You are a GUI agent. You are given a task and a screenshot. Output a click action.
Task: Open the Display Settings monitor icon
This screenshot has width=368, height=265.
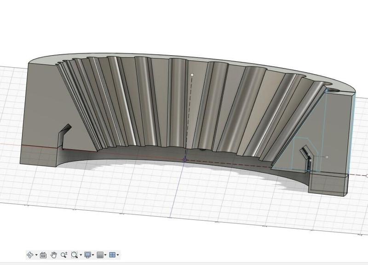click(87, 255)
